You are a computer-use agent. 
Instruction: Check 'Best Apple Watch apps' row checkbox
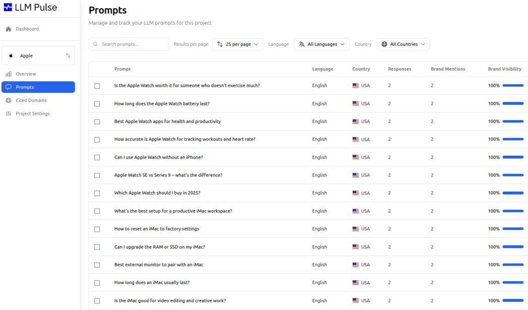point(97,121)
